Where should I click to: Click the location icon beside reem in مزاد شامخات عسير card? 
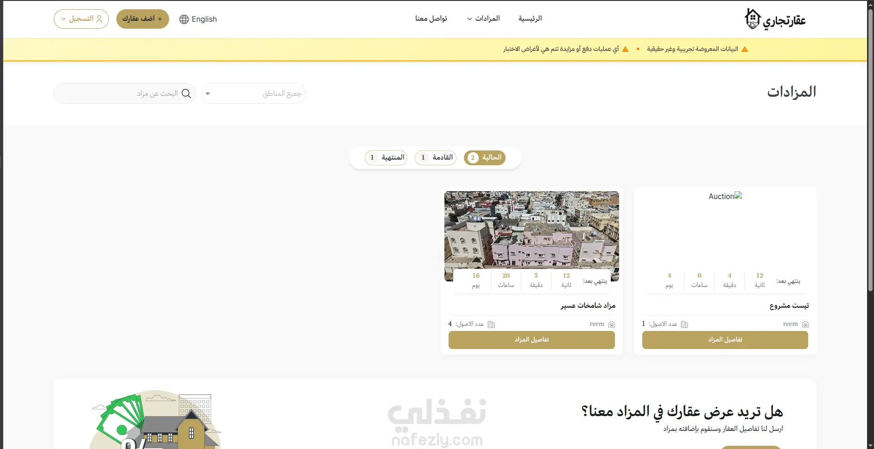click(x=612, y=324)
